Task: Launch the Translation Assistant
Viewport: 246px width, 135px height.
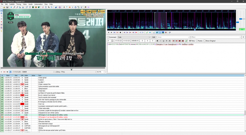Action: coord(70,7)
